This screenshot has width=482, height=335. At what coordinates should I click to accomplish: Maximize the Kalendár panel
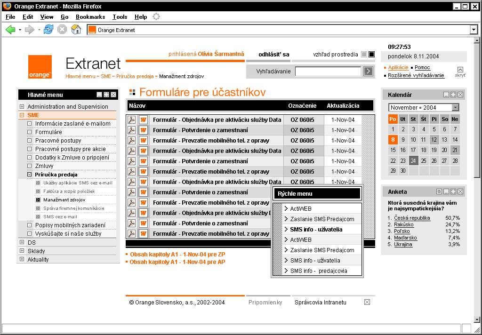pos(453,95)
